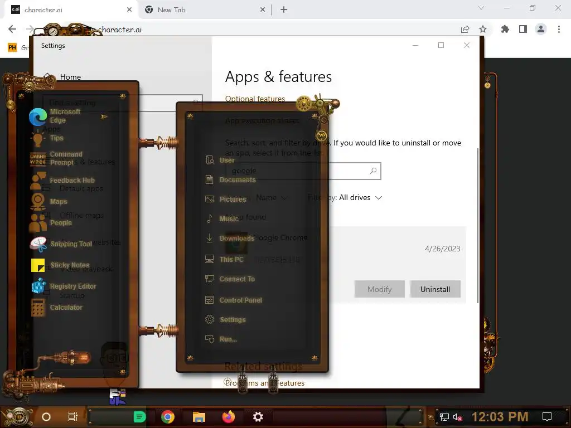
Task: Launch Snipping Tool from start menu
Action: coord(61,244)
